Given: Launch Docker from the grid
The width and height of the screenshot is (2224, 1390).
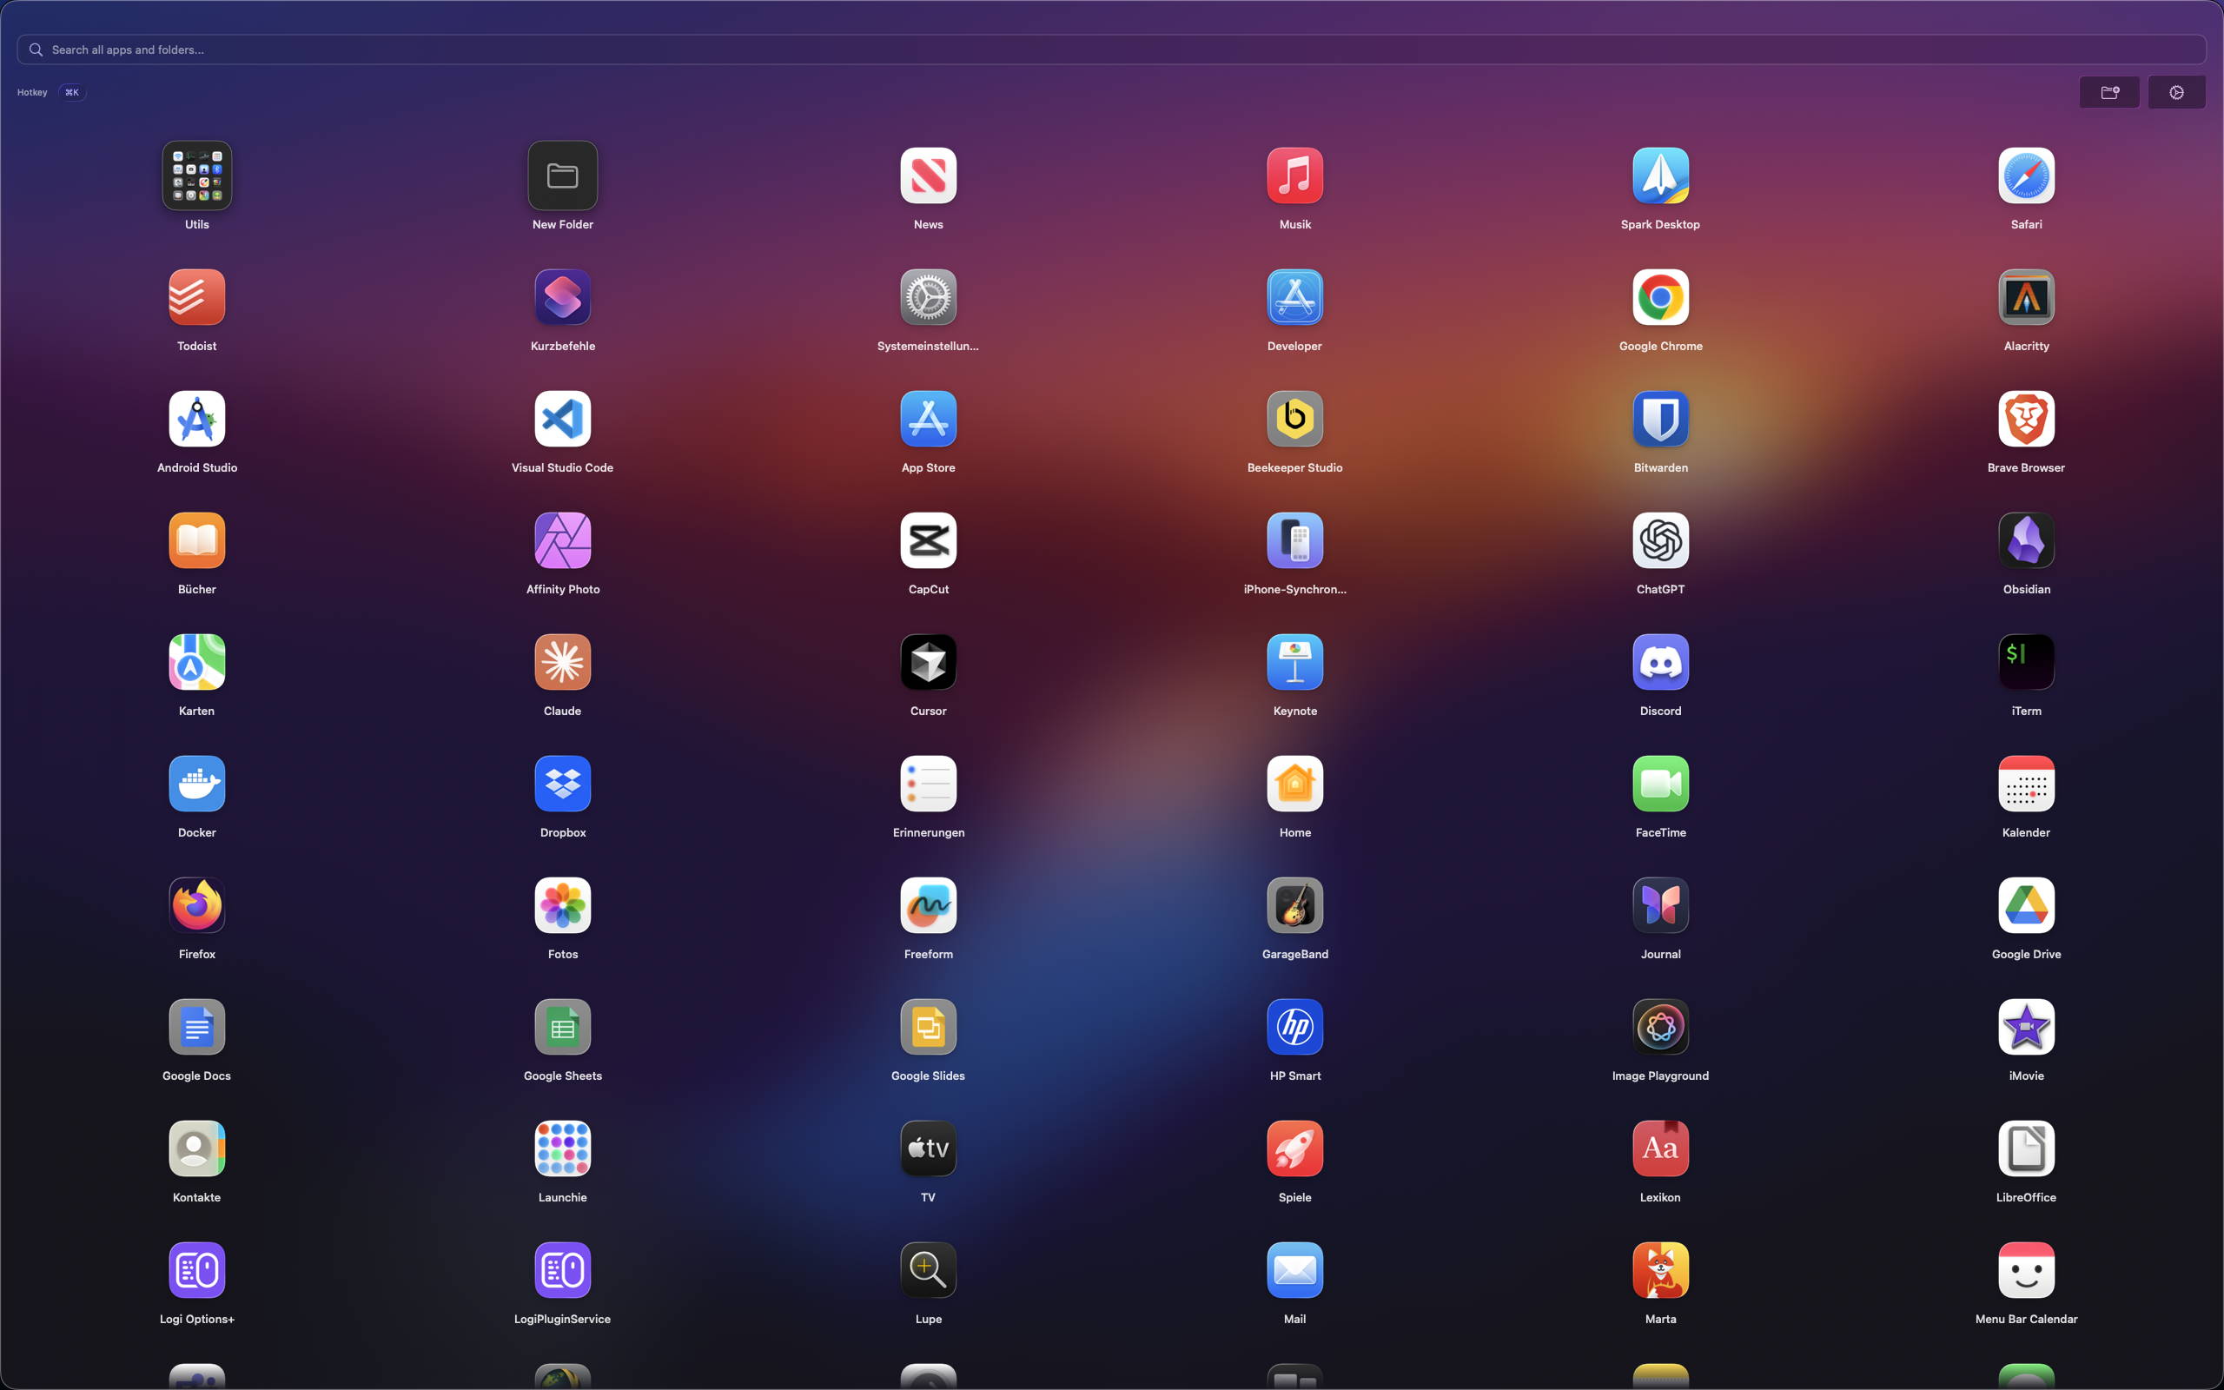Looking at the screenshot, I should coord(196,784).
